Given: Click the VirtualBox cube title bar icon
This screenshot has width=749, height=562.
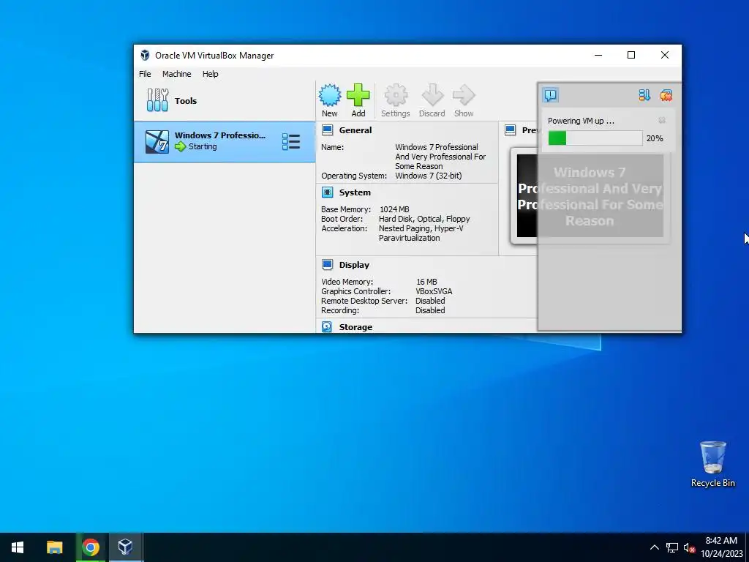Looking at the screenshot, I should tap(145, 56).
